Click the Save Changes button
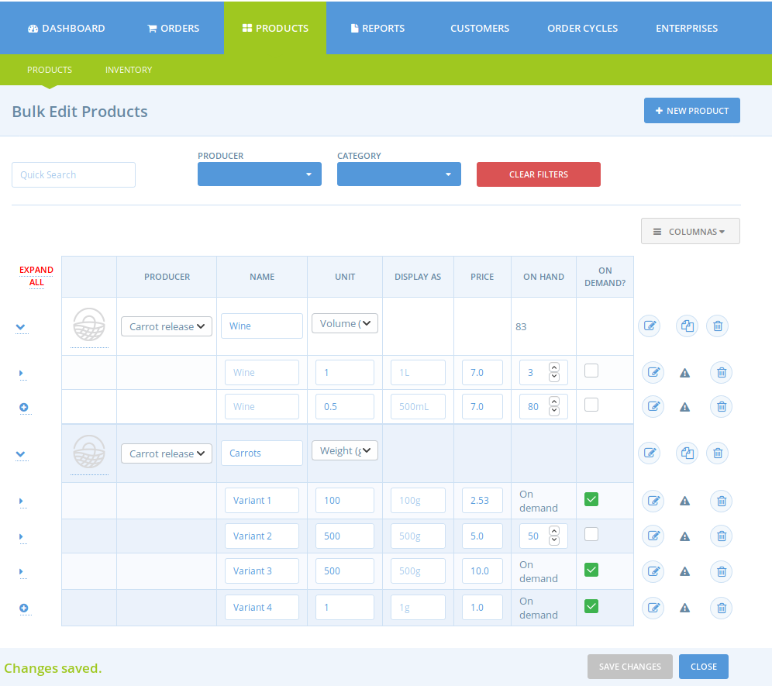 [x=629, y=667]
